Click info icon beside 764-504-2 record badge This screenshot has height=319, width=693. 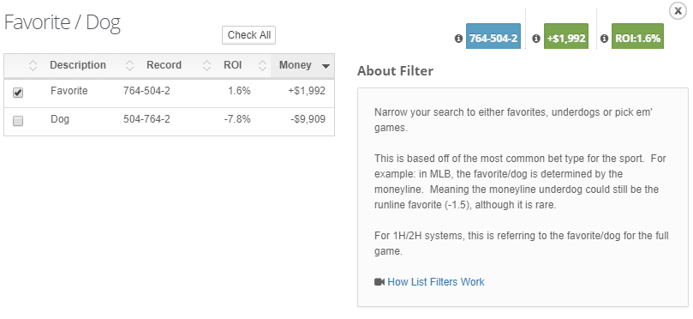point(458,39)
